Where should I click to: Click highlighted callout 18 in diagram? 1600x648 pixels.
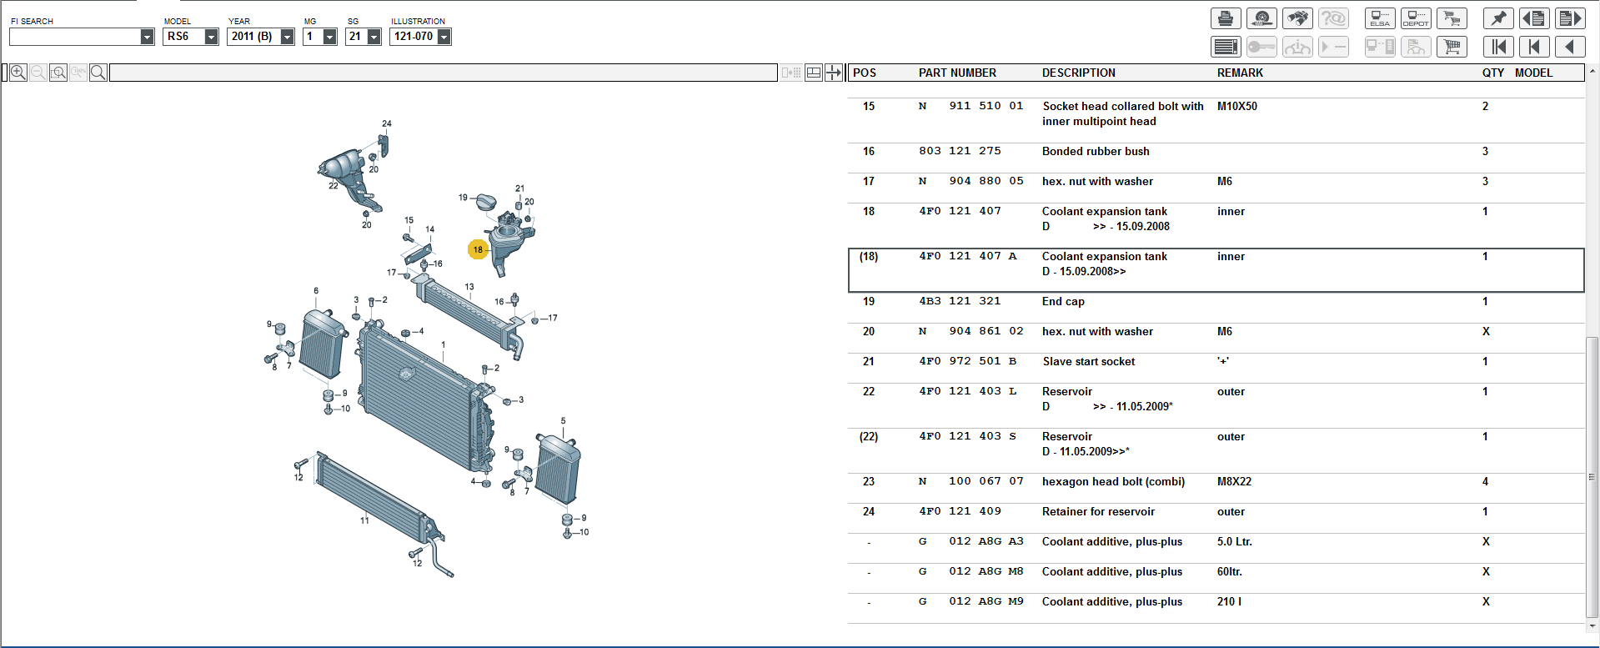pyautogui.click(x=478, y=249)
